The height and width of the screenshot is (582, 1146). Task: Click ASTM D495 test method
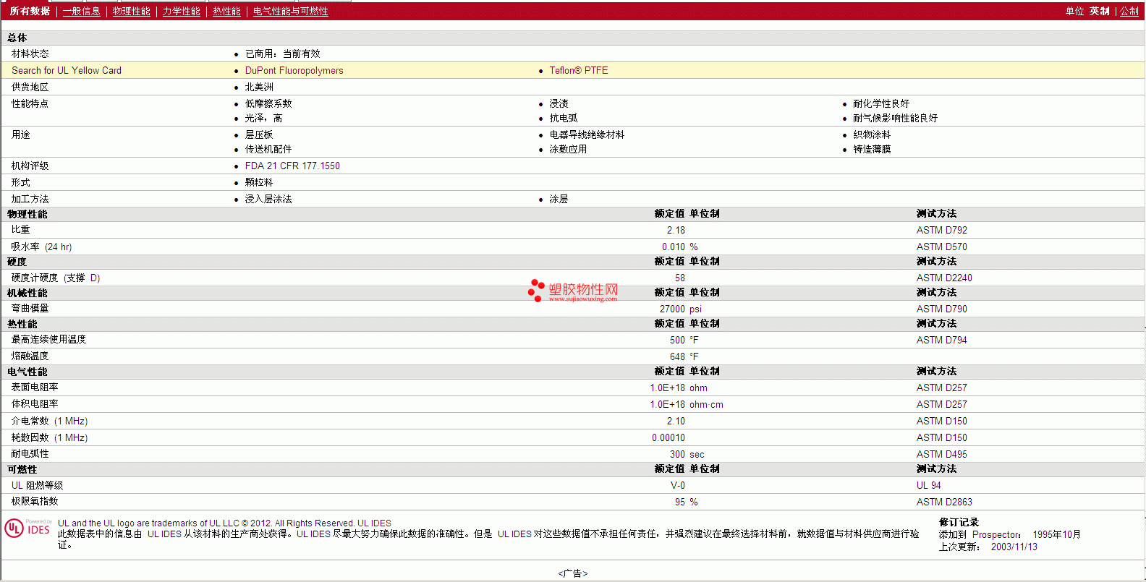942,455
